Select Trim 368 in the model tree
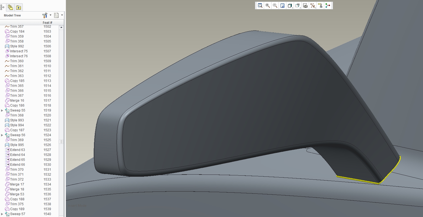Image resolution: width=423 pixels, height=217 pixels. tap(17, 115)
